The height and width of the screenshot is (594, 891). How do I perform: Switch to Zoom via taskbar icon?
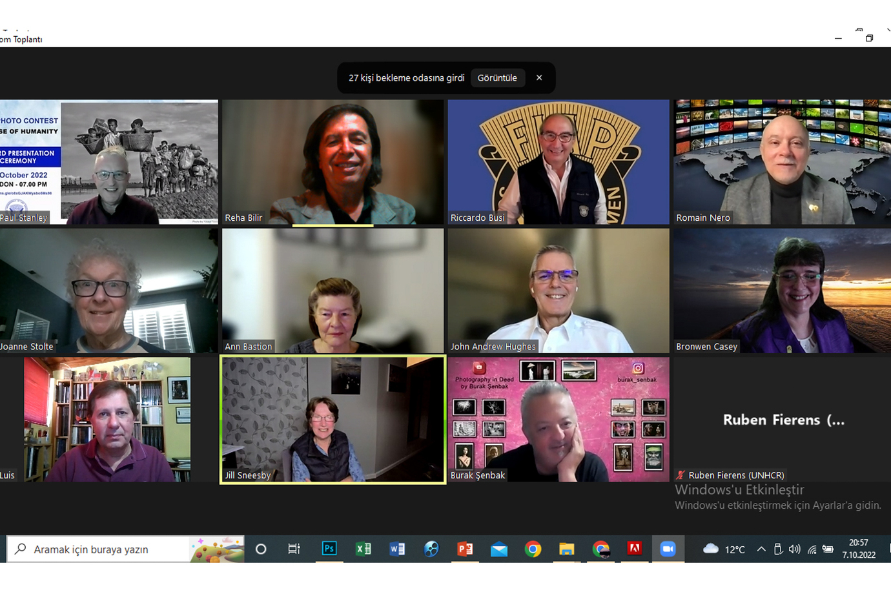click(667, 549)
